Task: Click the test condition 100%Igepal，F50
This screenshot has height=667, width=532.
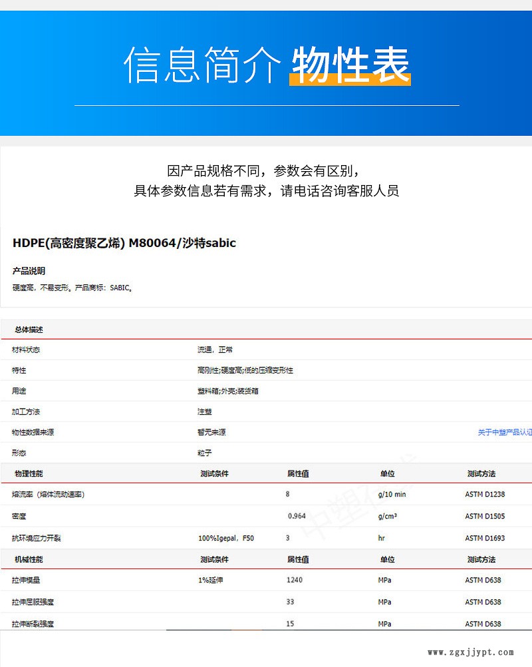Action: [x=226, y=538]
